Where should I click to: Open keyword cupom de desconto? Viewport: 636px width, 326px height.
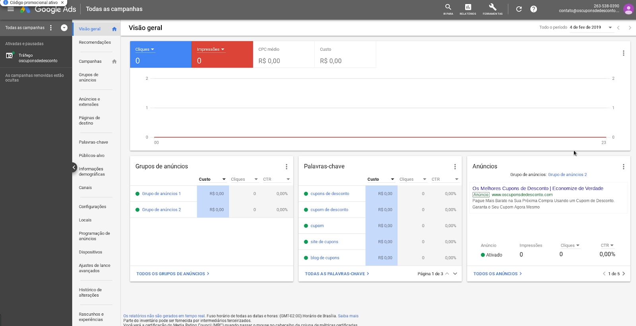click(329, 210)
